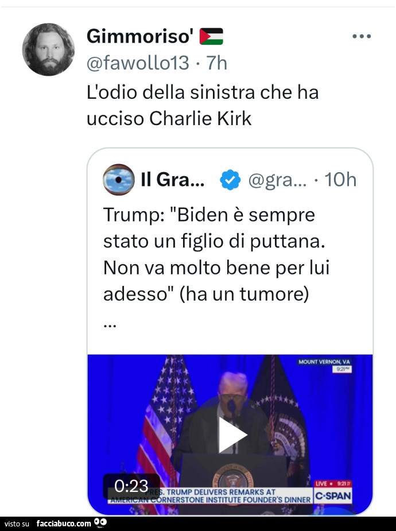The height and width of the screenshot is (531, 396).
Task: Click the 0:23 video duration badge
Action: click(131, 486)
